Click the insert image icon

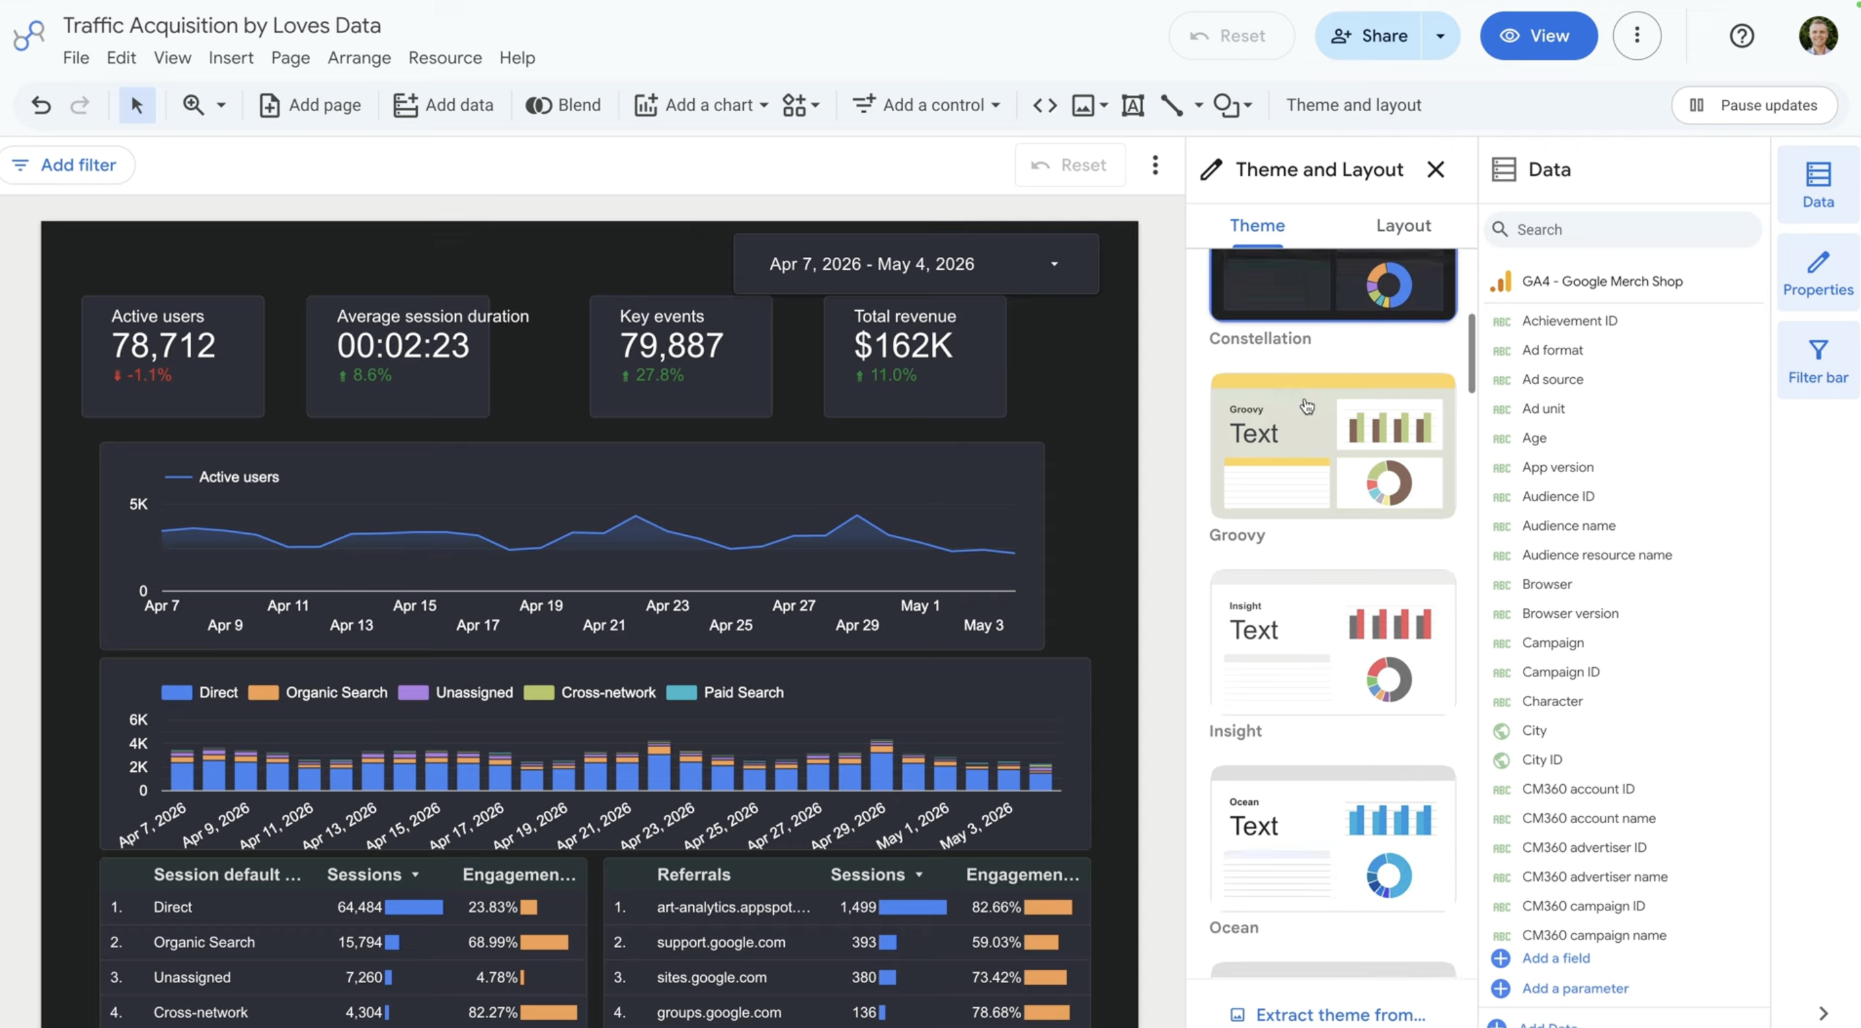[x=1082, y=105]
